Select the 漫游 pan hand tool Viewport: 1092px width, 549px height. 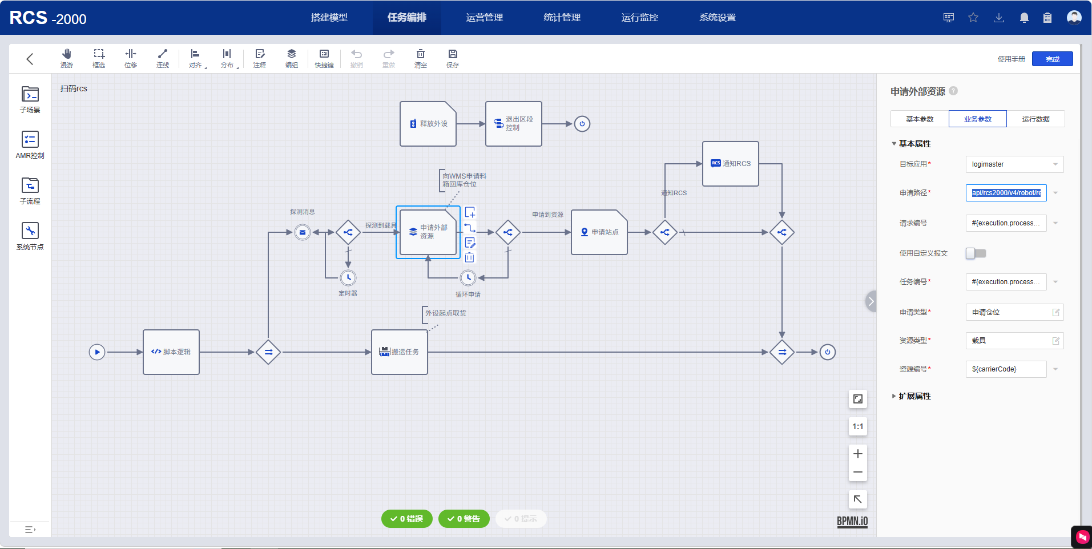[x=67, y=58]
